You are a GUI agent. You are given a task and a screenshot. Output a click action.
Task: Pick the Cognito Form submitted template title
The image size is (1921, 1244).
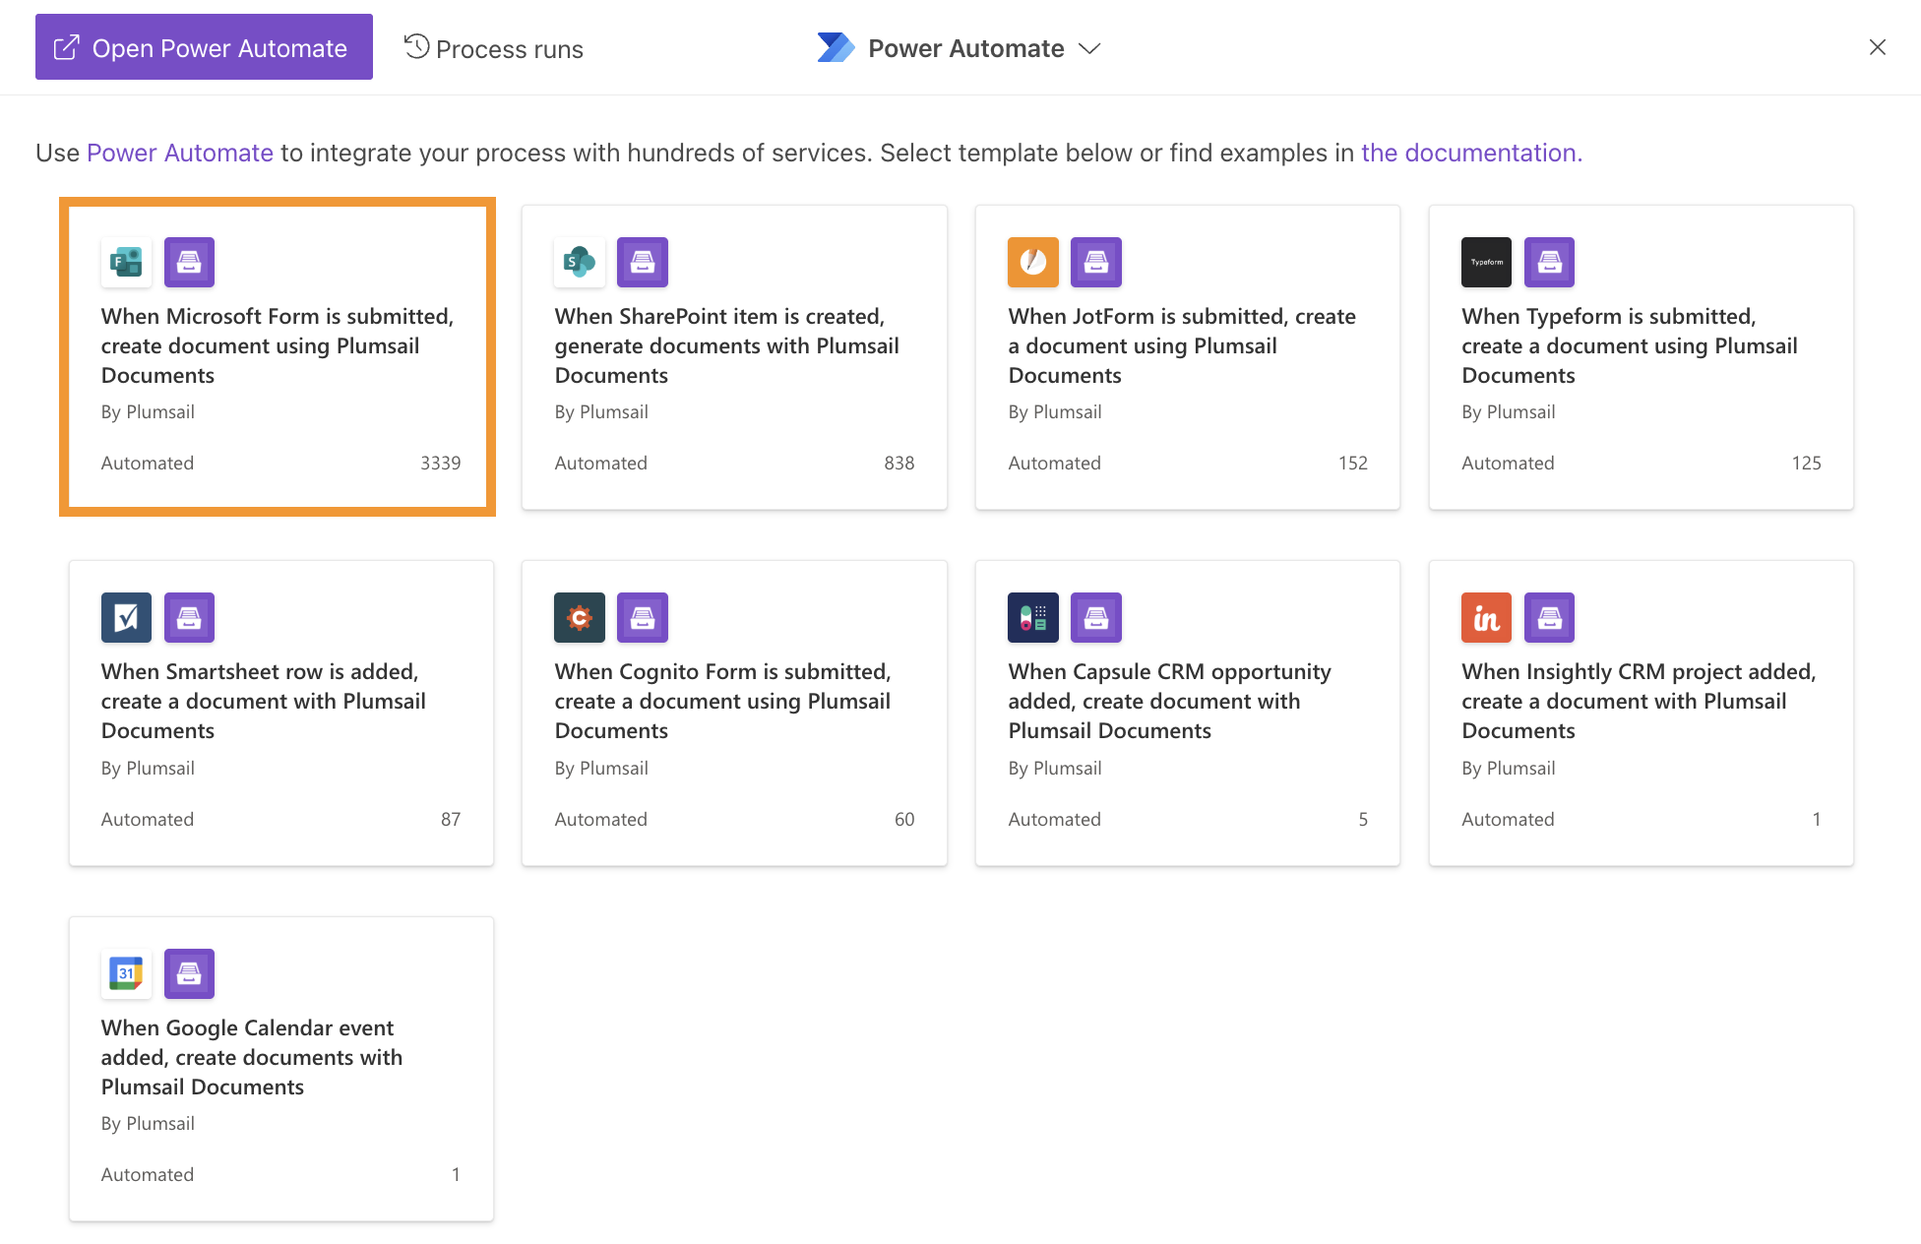723,701
